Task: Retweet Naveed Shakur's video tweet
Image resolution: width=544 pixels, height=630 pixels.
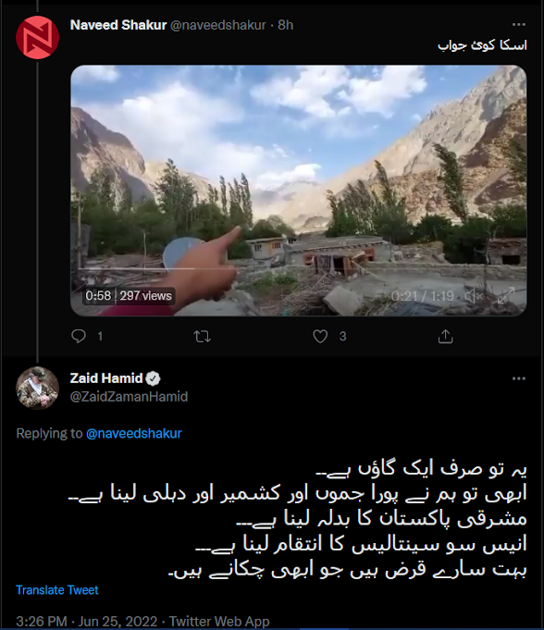Action: (202, 336)
